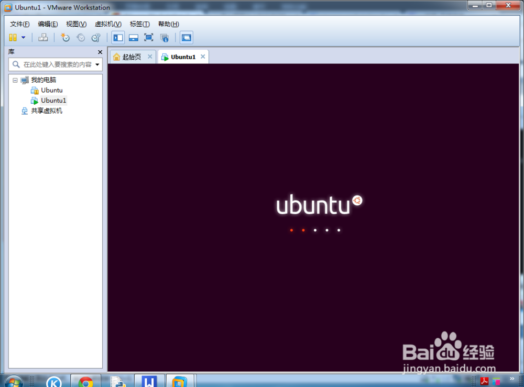Open the 视图(V) menu
524x387 pixels.
pyautogui.click(x=76, y=24)
